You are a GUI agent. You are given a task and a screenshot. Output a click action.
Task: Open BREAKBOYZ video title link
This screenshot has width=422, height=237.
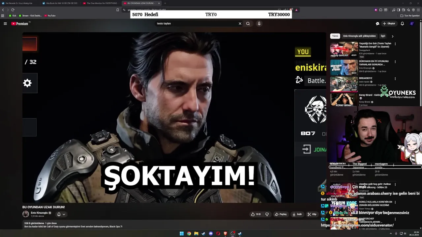(366, 78)
